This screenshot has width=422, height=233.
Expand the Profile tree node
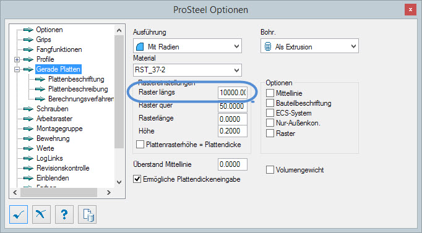pos(17,59)
